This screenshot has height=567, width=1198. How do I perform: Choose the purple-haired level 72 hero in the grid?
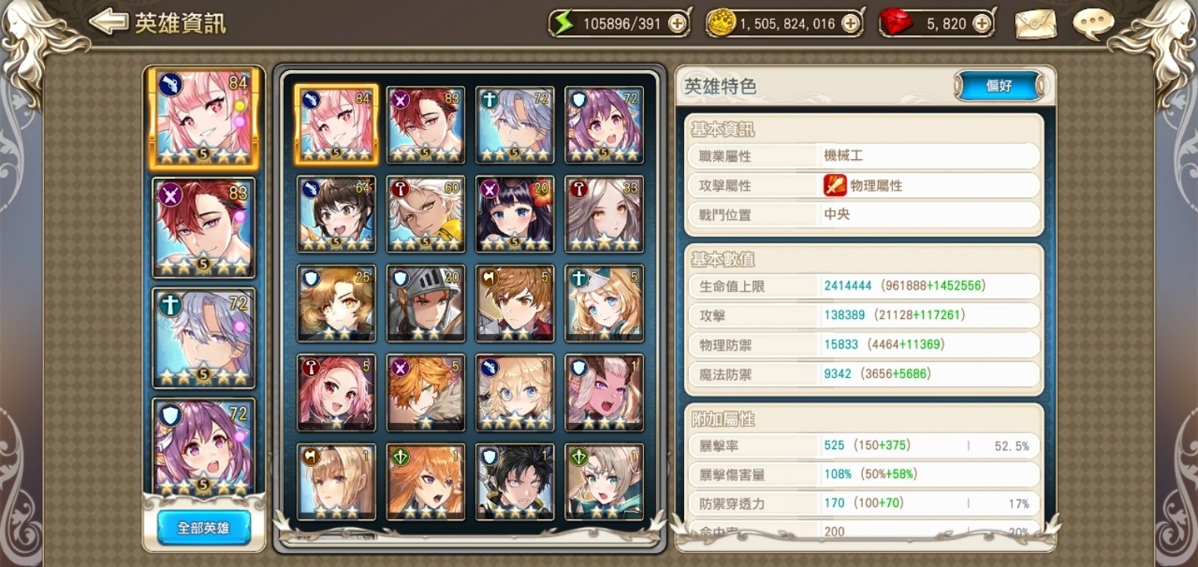click(605, 125)
